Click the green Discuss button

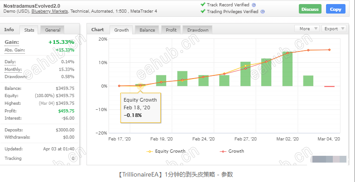click(x=310, y=9)
